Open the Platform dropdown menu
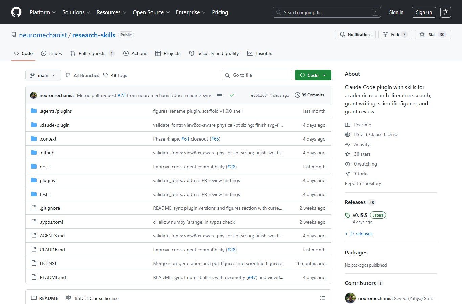462x304 pixels. point(43,12)
